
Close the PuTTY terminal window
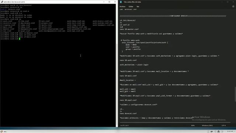coord(115,2)
